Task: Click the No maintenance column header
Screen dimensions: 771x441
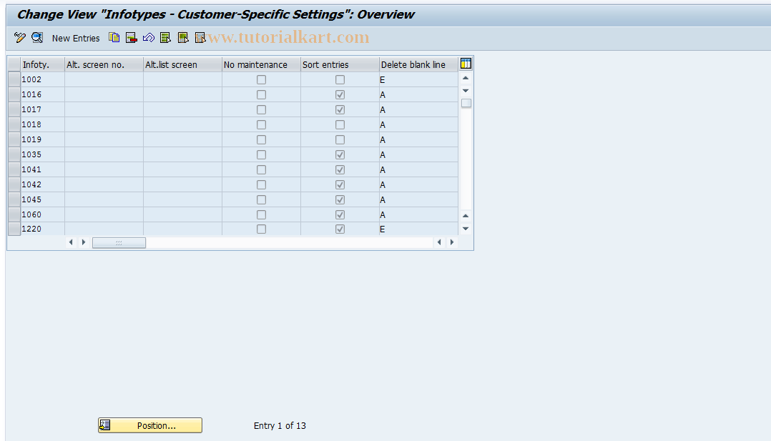Action: pos(261,64)
